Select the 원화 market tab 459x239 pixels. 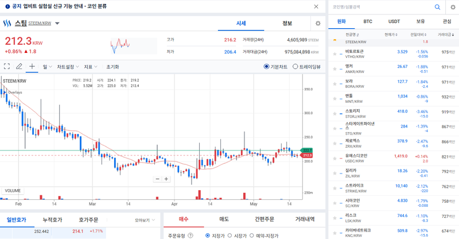[x=341, y=21]
